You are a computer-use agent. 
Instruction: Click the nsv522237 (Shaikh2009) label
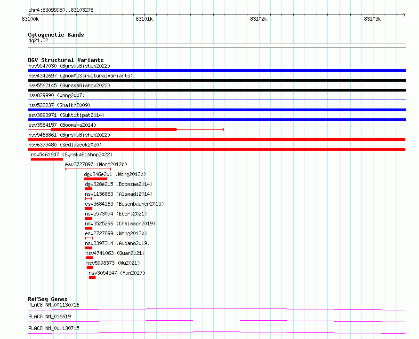click(x=59, y=105)
